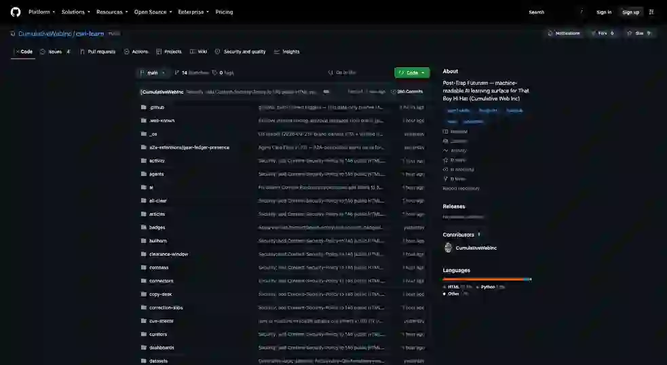Expand the Solutions menu
This screenshot has width=667, height=365.
76,12
